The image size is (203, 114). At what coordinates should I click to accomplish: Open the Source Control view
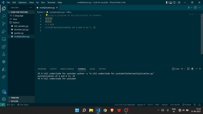coord(4,24)
